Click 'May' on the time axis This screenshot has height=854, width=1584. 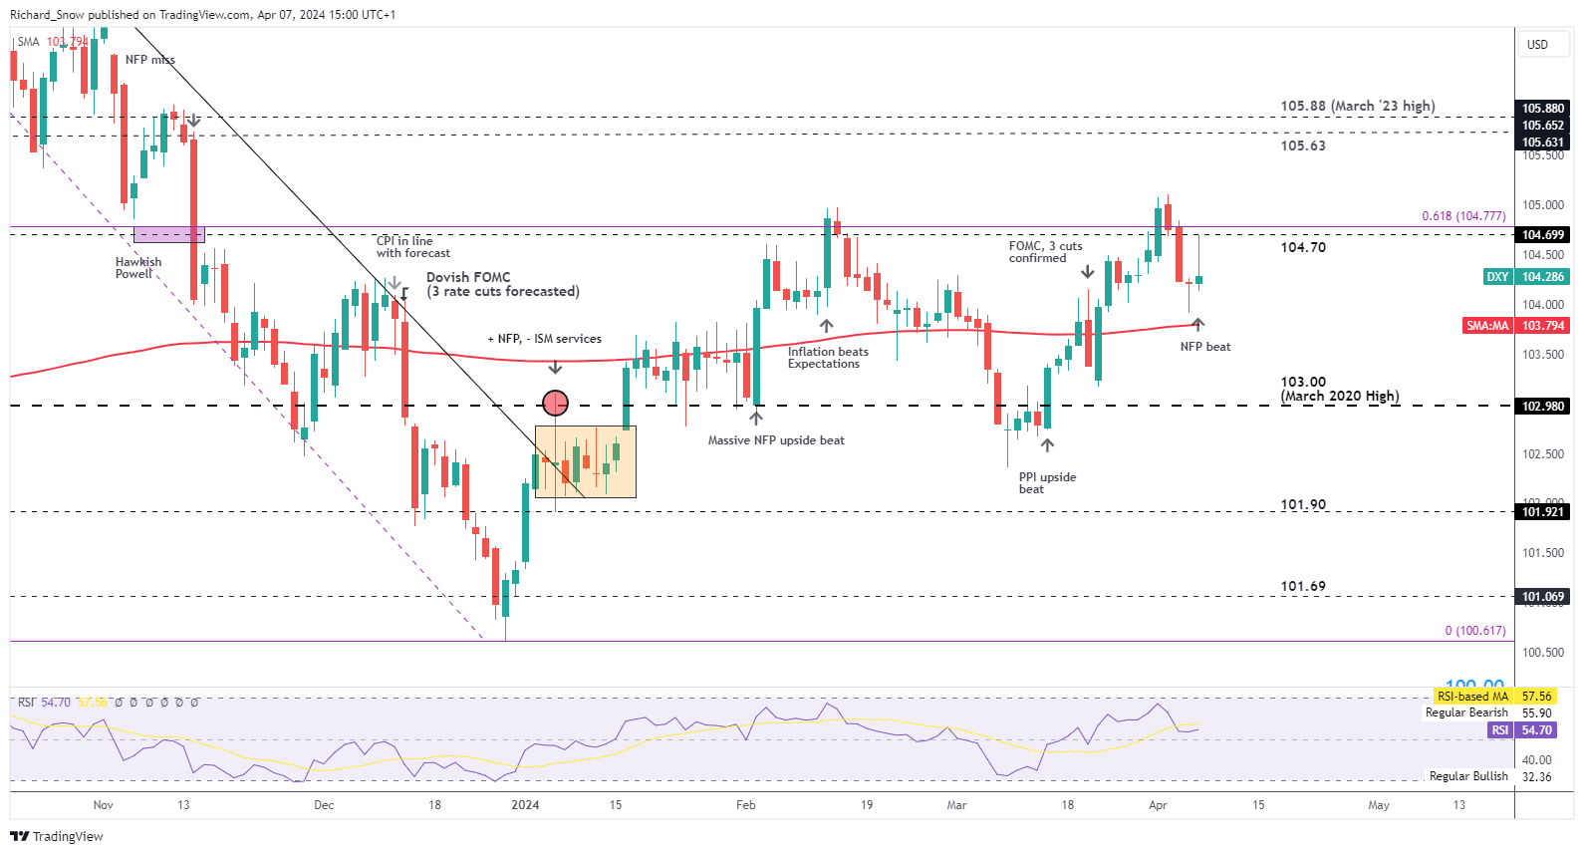tap(1379, 805)
